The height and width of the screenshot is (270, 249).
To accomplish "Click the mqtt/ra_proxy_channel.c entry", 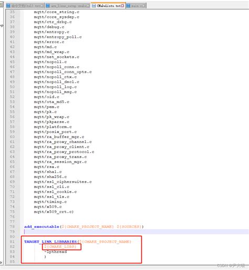I will [63, 142].
